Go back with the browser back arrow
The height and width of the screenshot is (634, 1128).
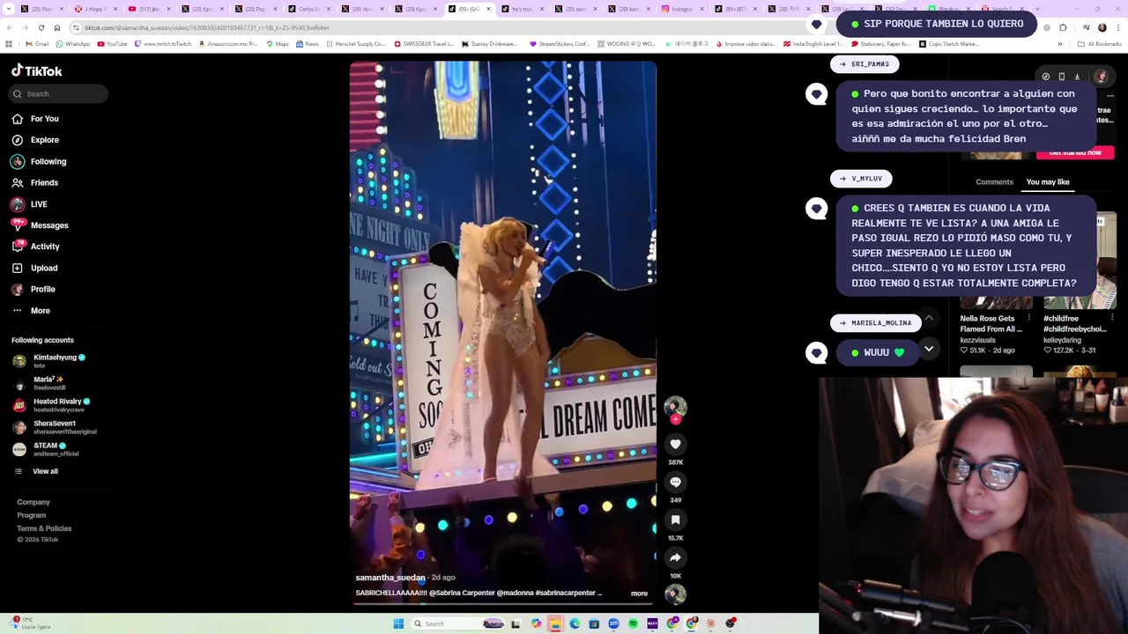(10, 27)
